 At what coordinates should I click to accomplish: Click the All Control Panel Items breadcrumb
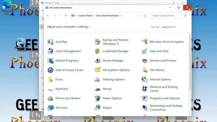pyautogui.click(x=107, y=16)
